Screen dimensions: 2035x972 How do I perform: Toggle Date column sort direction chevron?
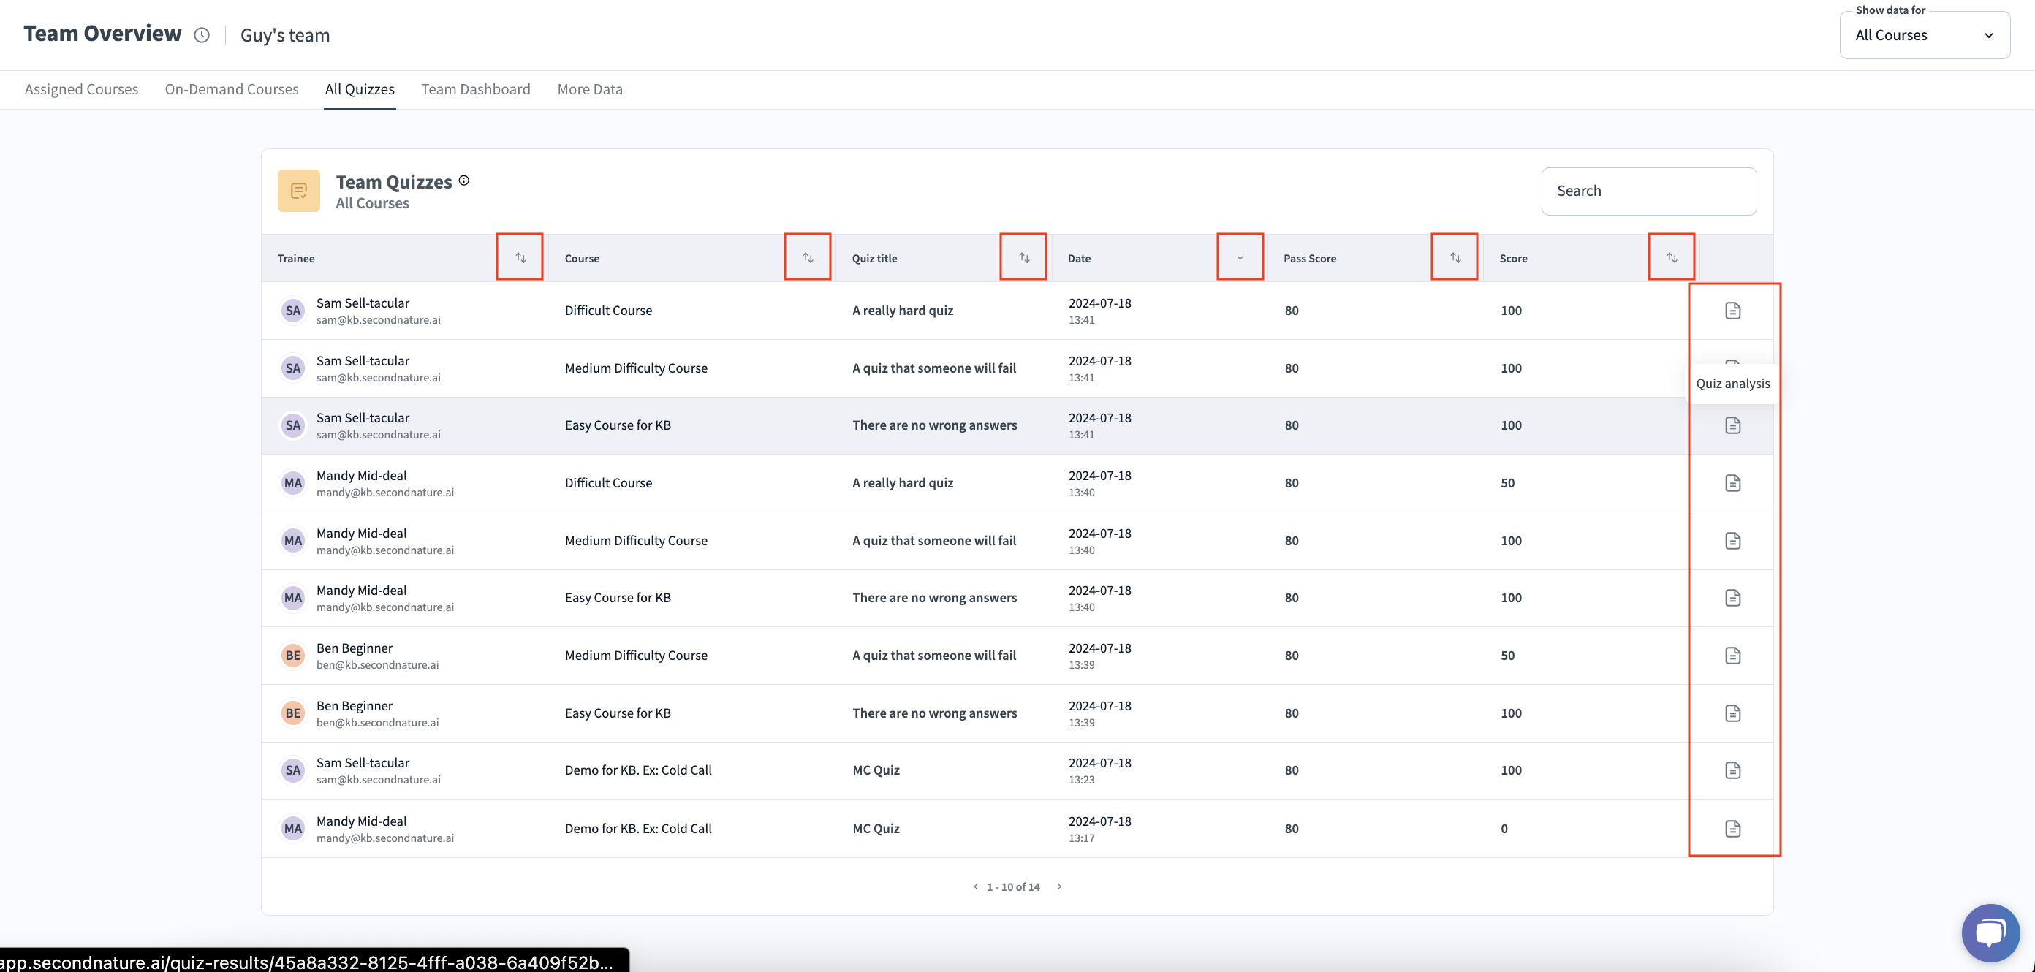click(1240, 257)
